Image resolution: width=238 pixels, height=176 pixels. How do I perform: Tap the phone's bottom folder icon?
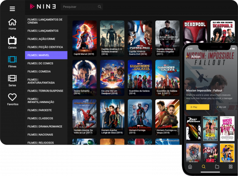(217, 167)
